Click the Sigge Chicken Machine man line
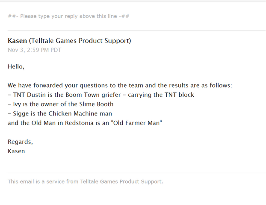 (x=60, y=113)
